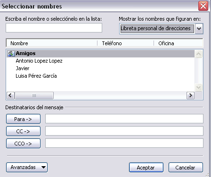Screen dimensions: 211x177
Task: Close the Seleccionar nombres dialog
Action: (x=203, y=6)
